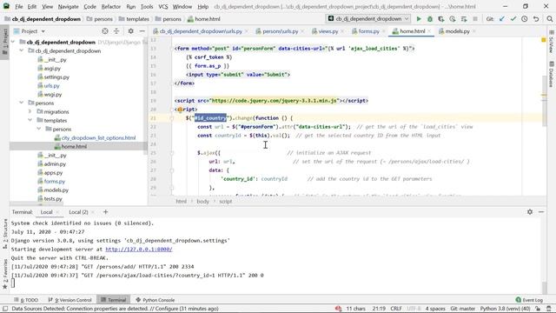This screenshot has height=313, width=556.
Task: Collapse templates/persons subfolder
Action: (38, 129)
